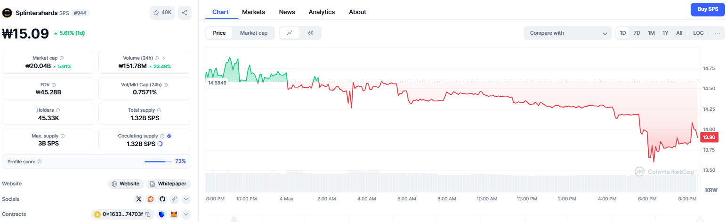Click the verified circulating supply badge
Image resolution: width=726 pixels, height=222 pixels.
169,136
